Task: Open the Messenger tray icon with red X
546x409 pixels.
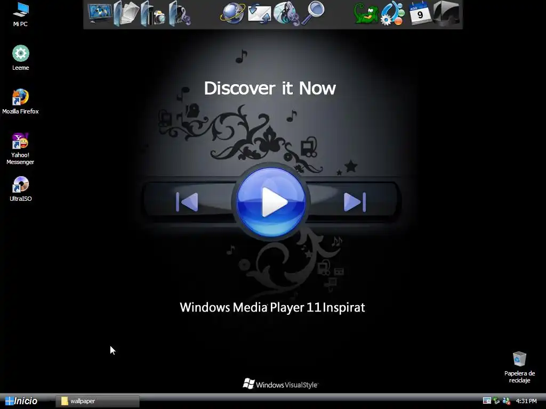Action: click(x=507, y=400)
